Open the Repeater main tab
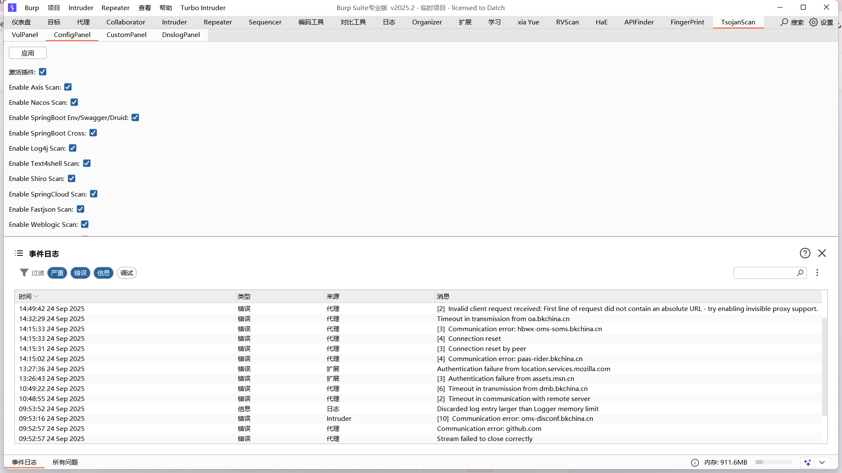Viewport: 842px width, 473px height. tap(217, 22)
